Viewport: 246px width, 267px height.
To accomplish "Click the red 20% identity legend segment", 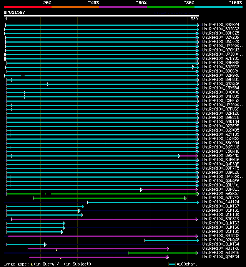I will click(28, 7).
